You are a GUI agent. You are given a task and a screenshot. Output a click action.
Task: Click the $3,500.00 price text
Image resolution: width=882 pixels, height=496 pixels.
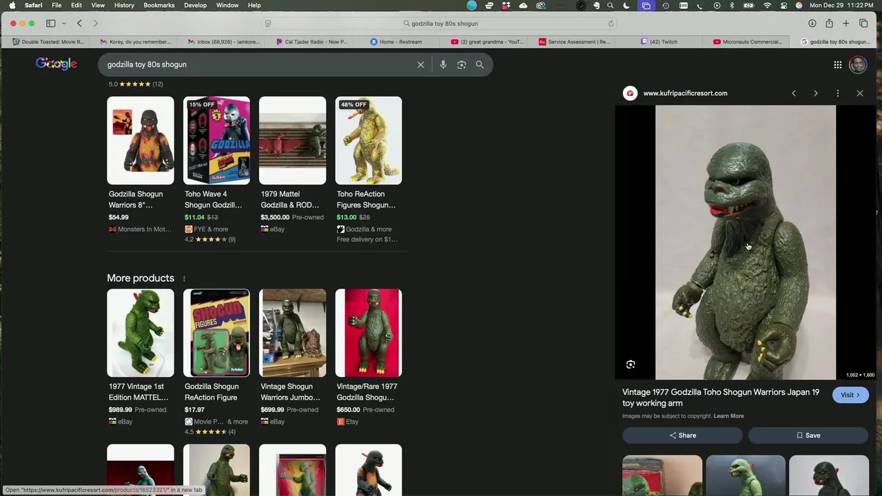(275, 218)
